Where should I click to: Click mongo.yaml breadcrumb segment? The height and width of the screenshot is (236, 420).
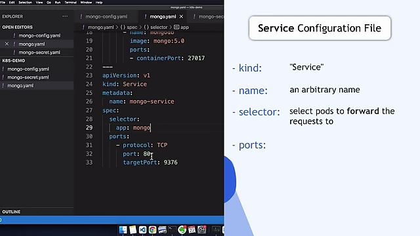(x=100, y=28)
